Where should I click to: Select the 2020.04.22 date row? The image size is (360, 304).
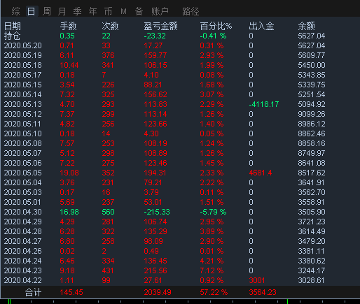23,280
